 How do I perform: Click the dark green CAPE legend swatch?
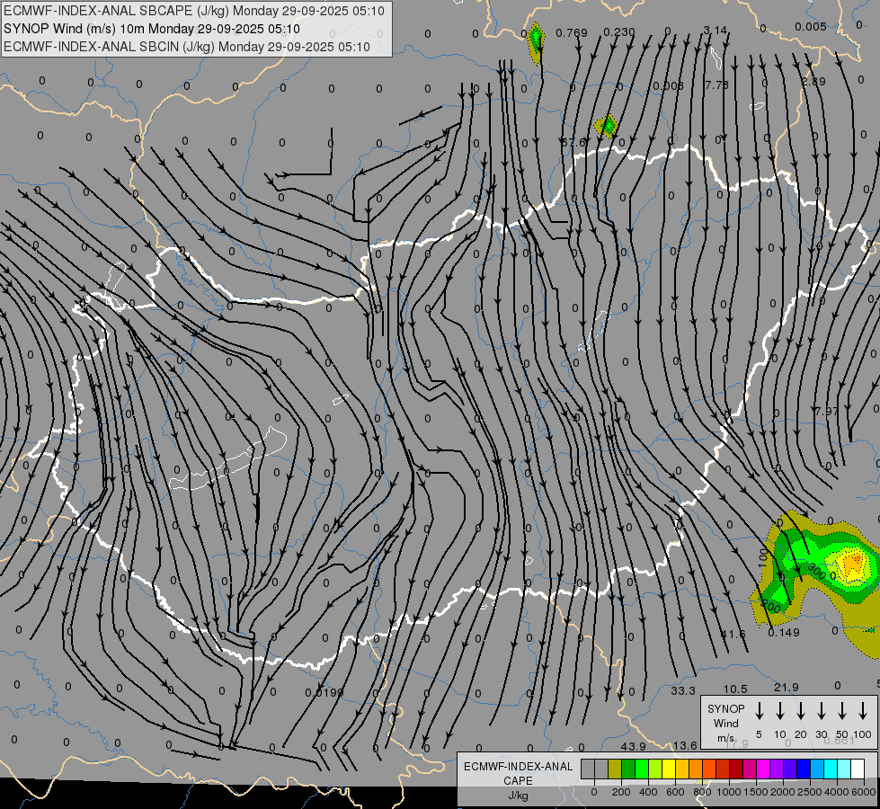[x=628, y=769]
